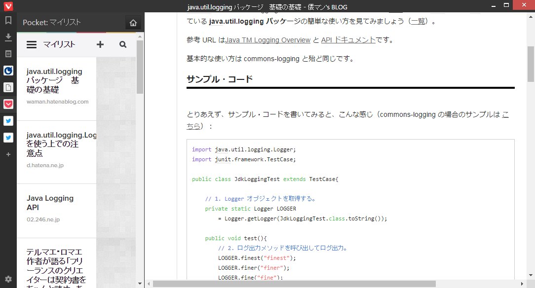Viewport: 535px width, 288px height.
Task: Open 'java.util.logging.Log を使う上での注意点' Pocket item
Action: (61, 144)
